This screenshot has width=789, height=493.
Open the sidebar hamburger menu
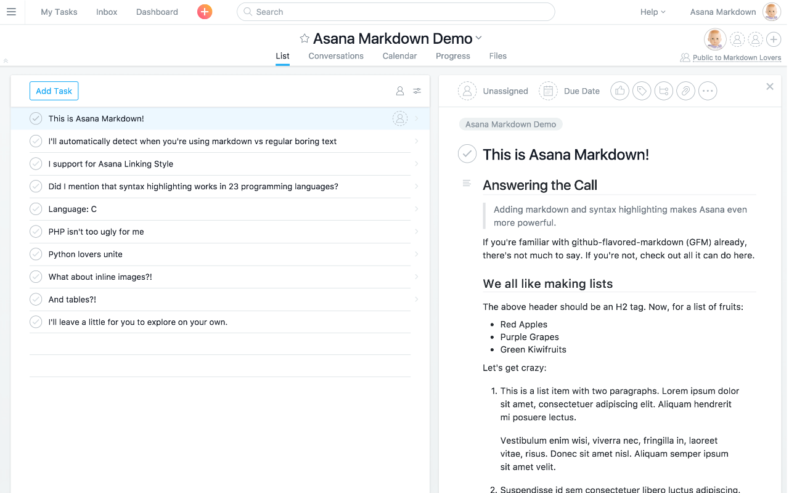(x=11, y=12)
